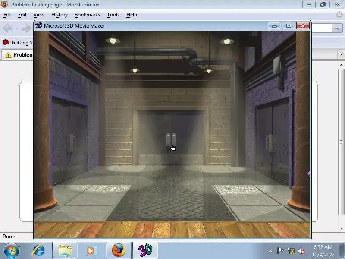Close the 3D Movie Maker window
Image resolution: width=345 pixels, height=259 pixels.
click(303, 26)
